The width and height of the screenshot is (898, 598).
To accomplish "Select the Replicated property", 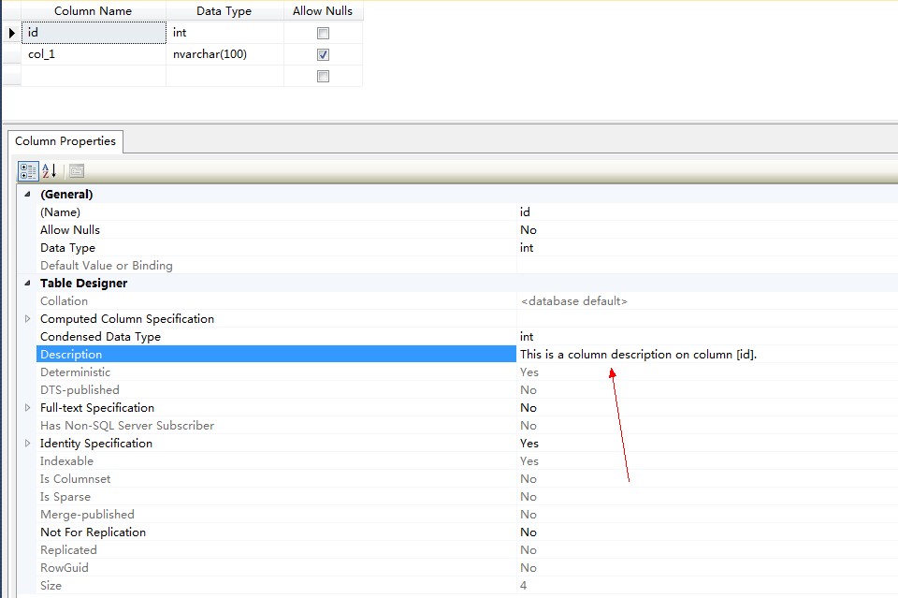I will 276,549.
